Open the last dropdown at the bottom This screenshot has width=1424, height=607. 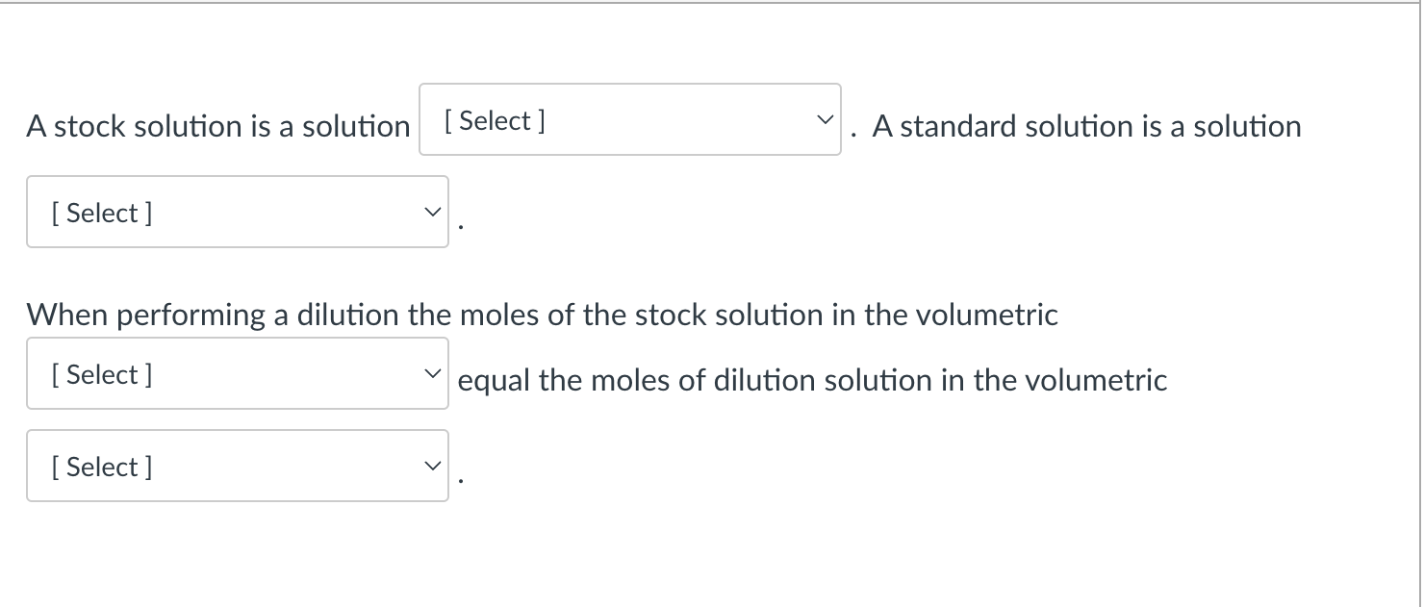click(238, 466)
